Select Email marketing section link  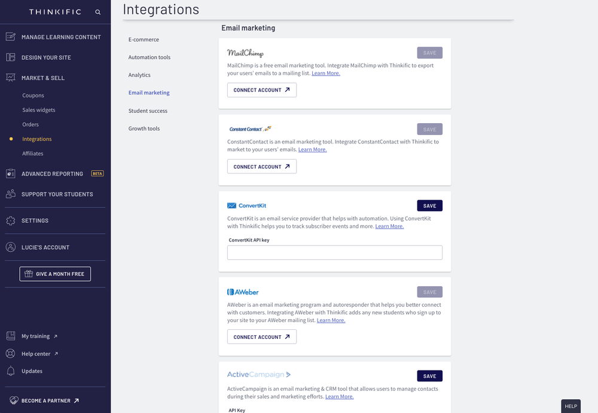point(149,93)
